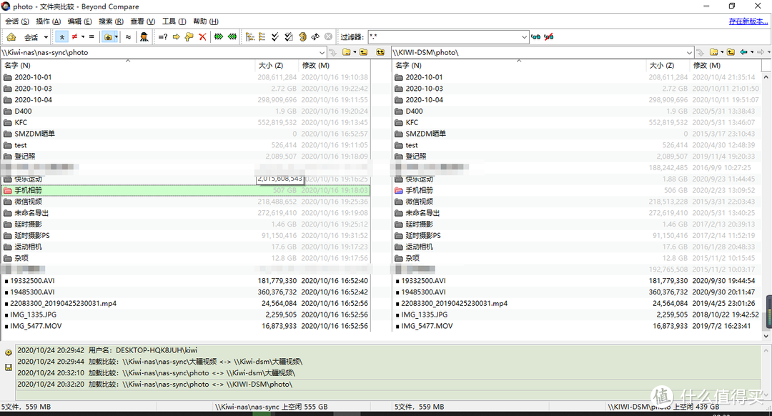Screen dimensions: 772x416
Task: Click the Rules referee icon
Action: (x=144, y=37)
